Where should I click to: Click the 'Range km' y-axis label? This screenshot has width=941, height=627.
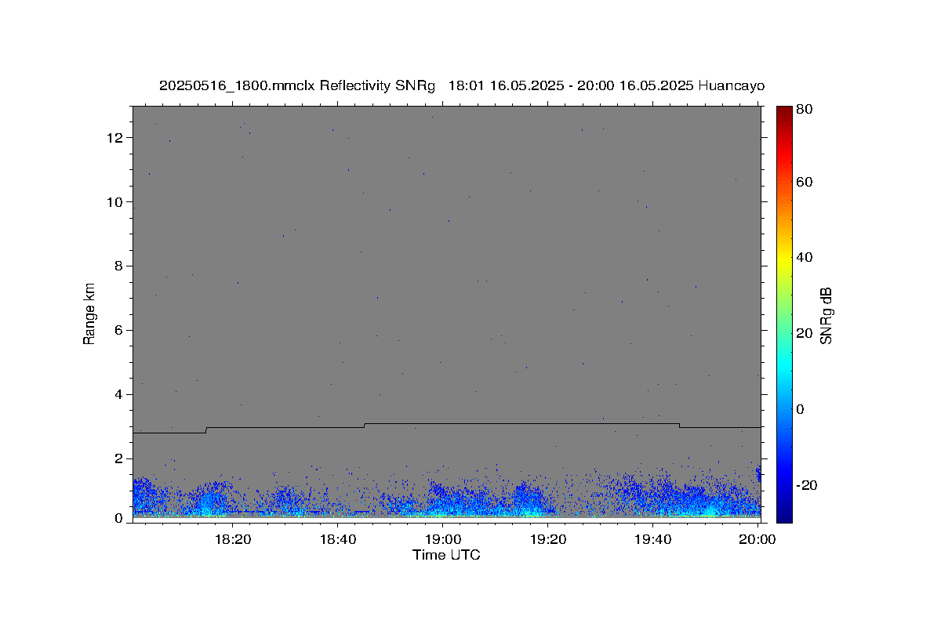(x=89, y=313)
